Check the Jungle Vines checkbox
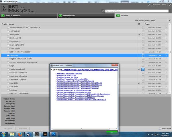 pos(8,35)
